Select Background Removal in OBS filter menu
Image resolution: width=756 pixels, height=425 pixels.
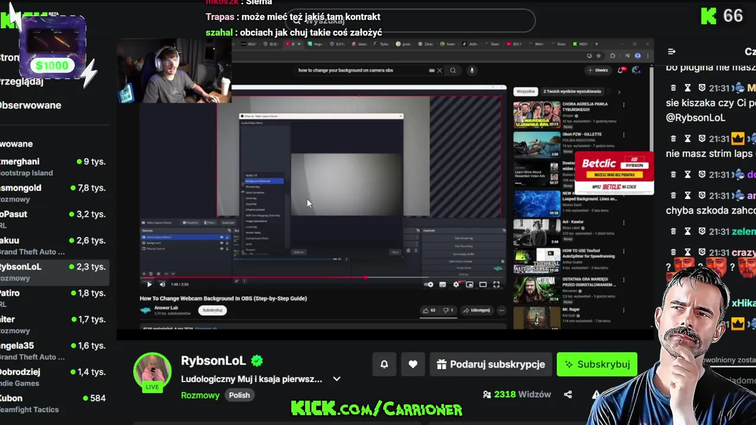[263, 181]
